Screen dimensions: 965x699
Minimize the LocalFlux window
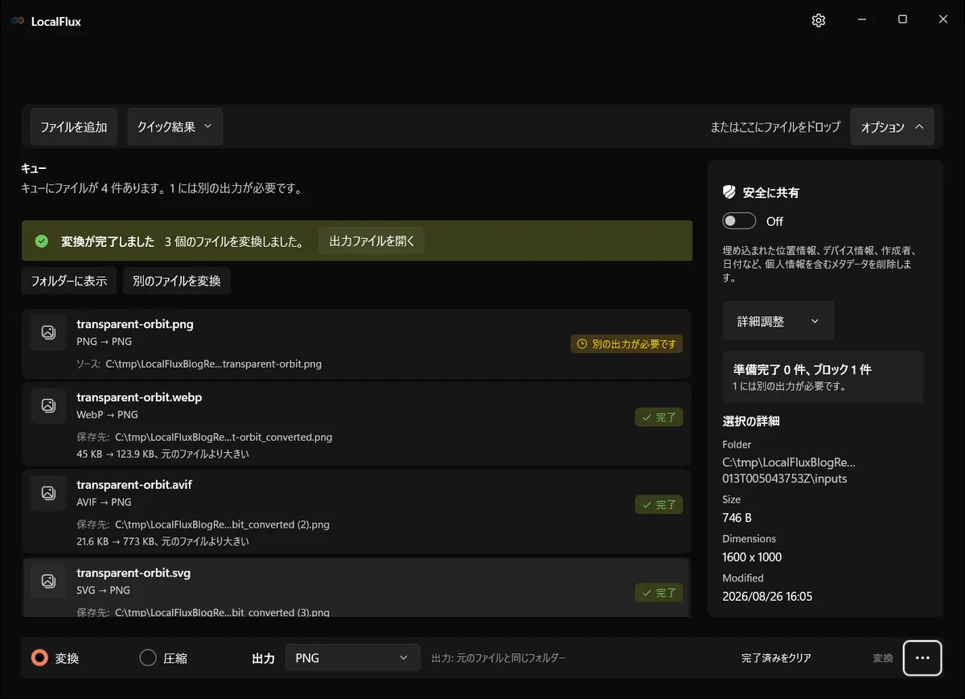click(x=861, y=20)
